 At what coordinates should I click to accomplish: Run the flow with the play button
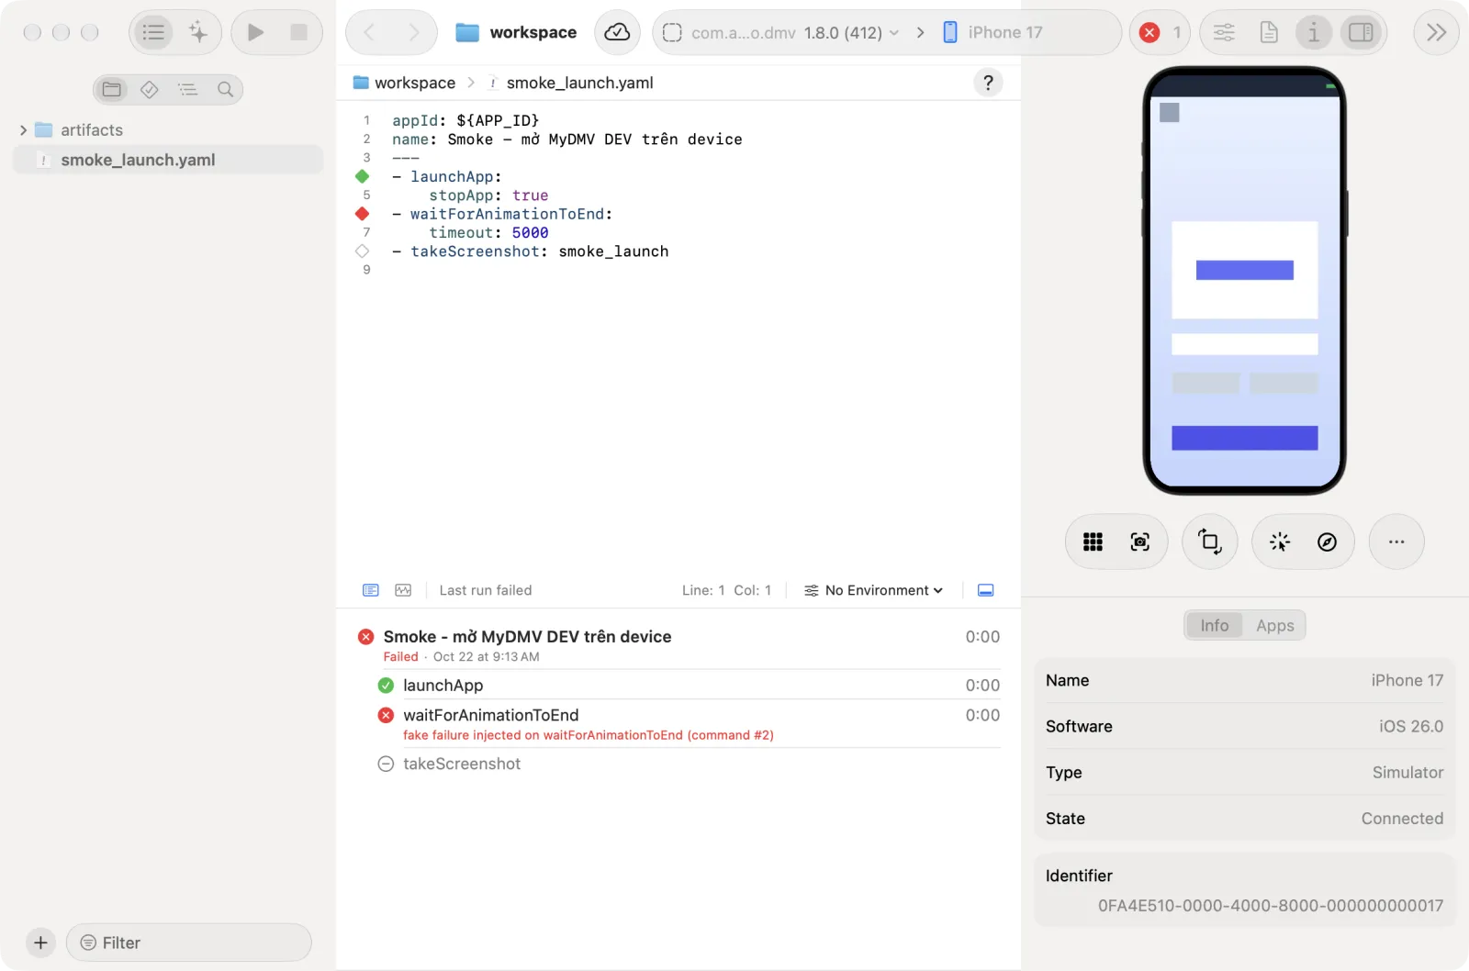coord(255,32)
